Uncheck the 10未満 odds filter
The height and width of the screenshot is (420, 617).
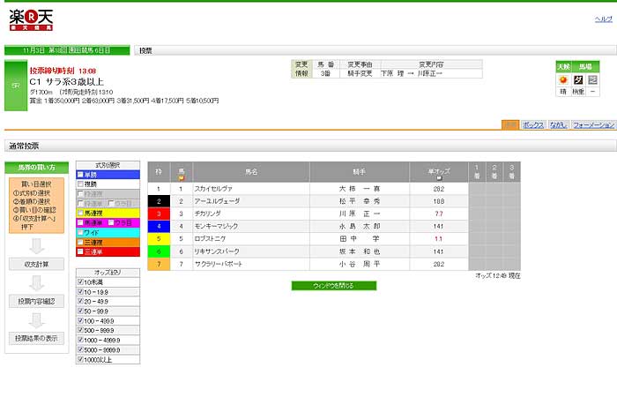(x=80, y=281)
